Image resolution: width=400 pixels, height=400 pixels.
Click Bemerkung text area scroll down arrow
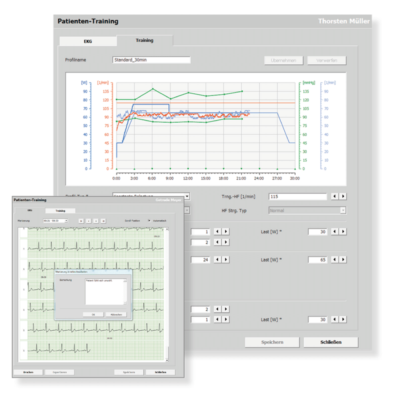pos(125,303)
